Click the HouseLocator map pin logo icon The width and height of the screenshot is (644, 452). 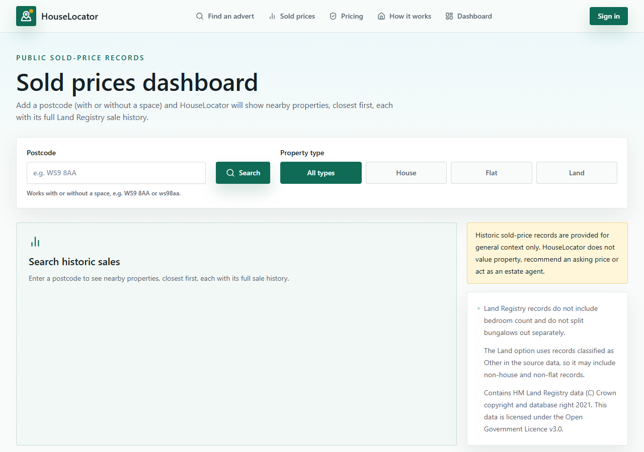26,16
